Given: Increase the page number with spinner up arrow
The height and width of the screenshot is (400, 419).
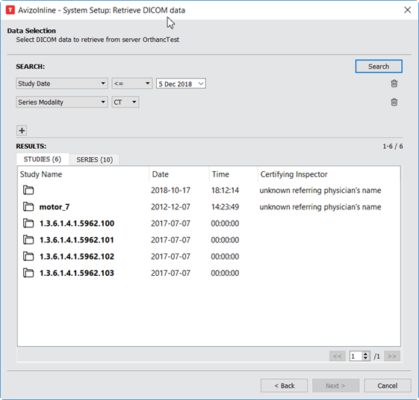Looking at the screenshot, I should 365,354.
